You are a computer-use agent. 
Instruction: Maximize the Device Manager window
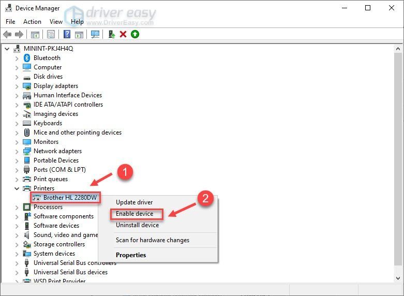[368, 8]
